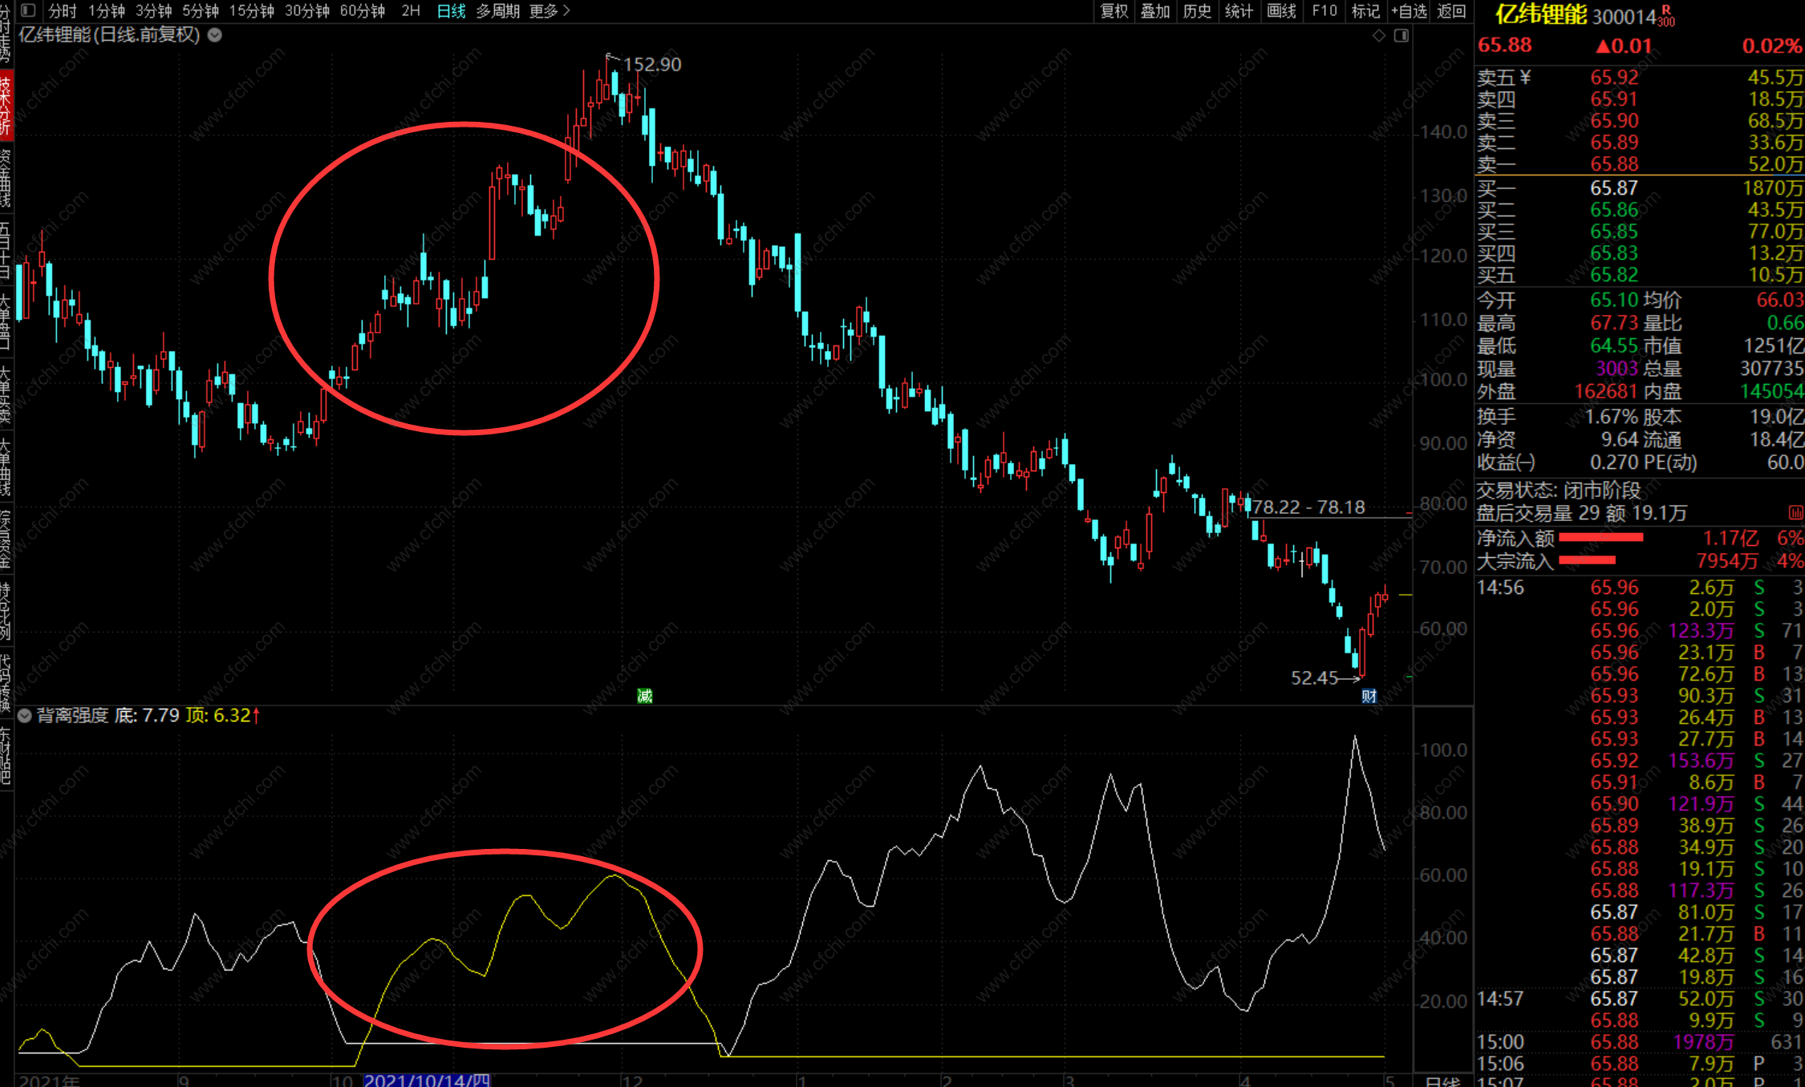1805x1087 pixels.
Task: Click the 净流入额 red bar
Action: coord(1600,538)
